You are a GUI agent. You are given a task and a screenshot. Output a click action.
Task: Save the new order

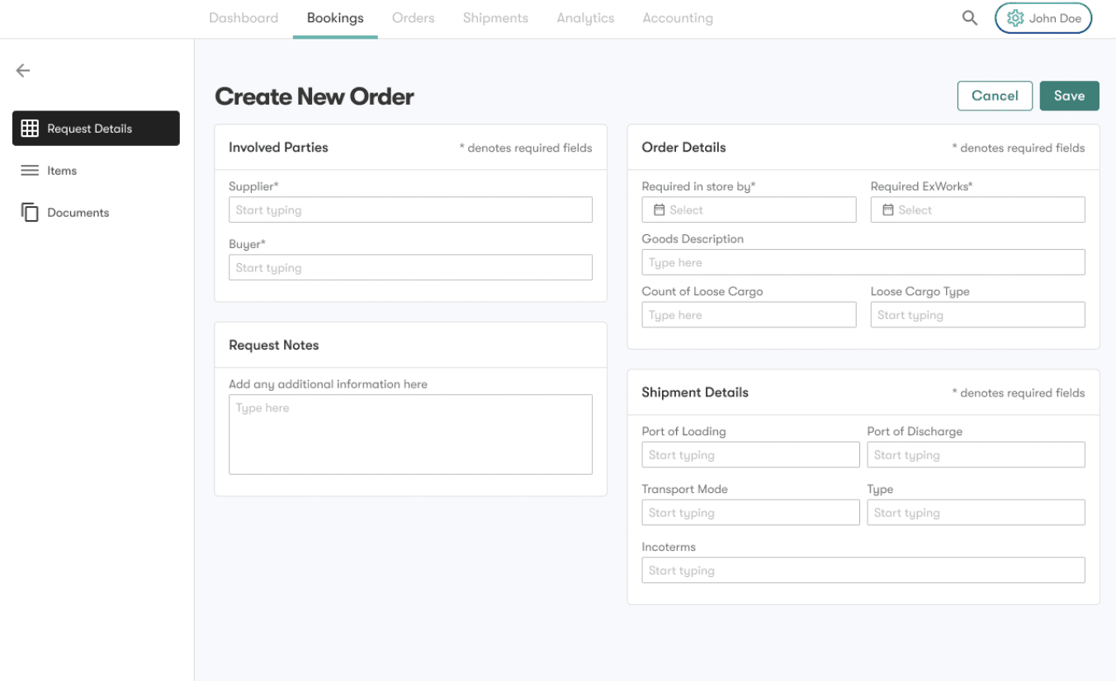click(1069, 96)
